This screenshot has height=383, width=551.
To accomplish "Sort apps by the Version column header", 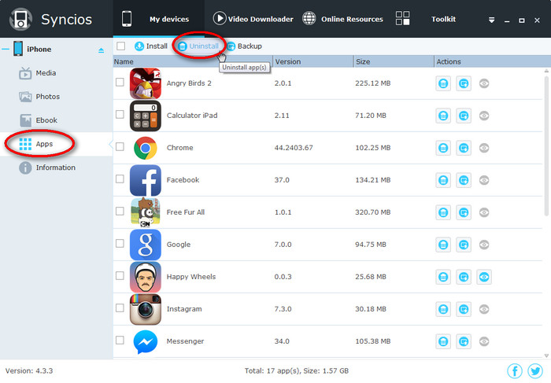I will [313, 61].
